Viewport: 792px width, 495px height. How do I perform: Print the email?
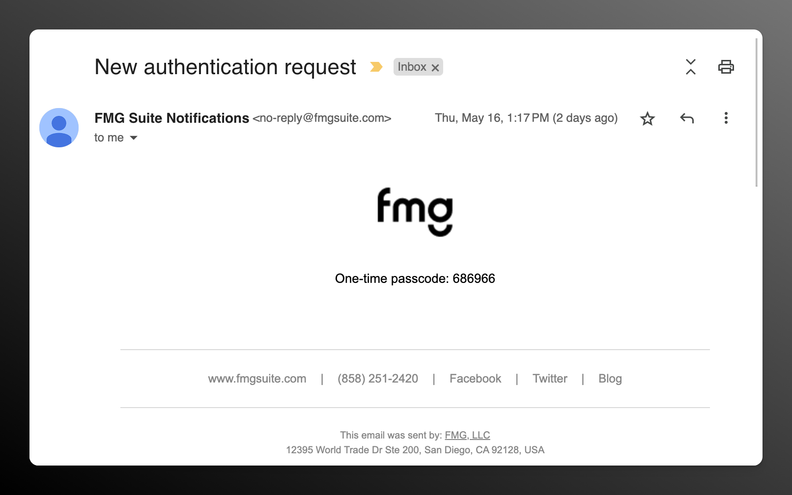point(726,67)
